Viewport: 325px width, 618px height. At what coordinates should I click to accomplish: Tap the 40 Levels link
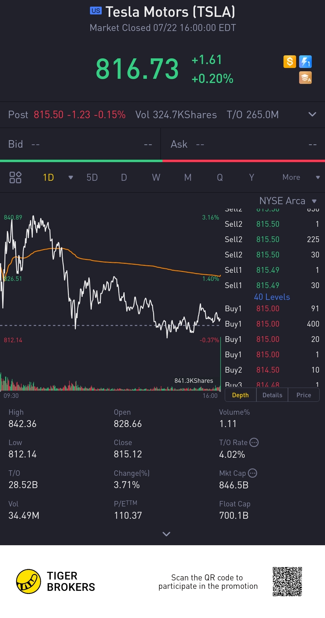click(272, 297)
